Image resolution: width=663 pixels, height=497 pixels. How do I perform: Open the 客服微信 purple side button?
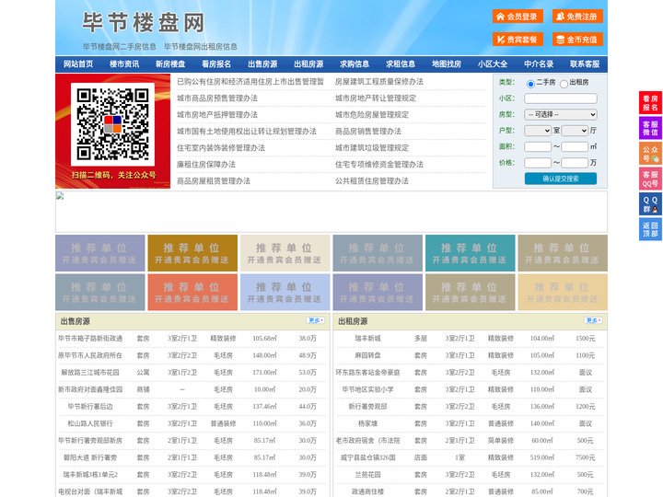(650, 128)
